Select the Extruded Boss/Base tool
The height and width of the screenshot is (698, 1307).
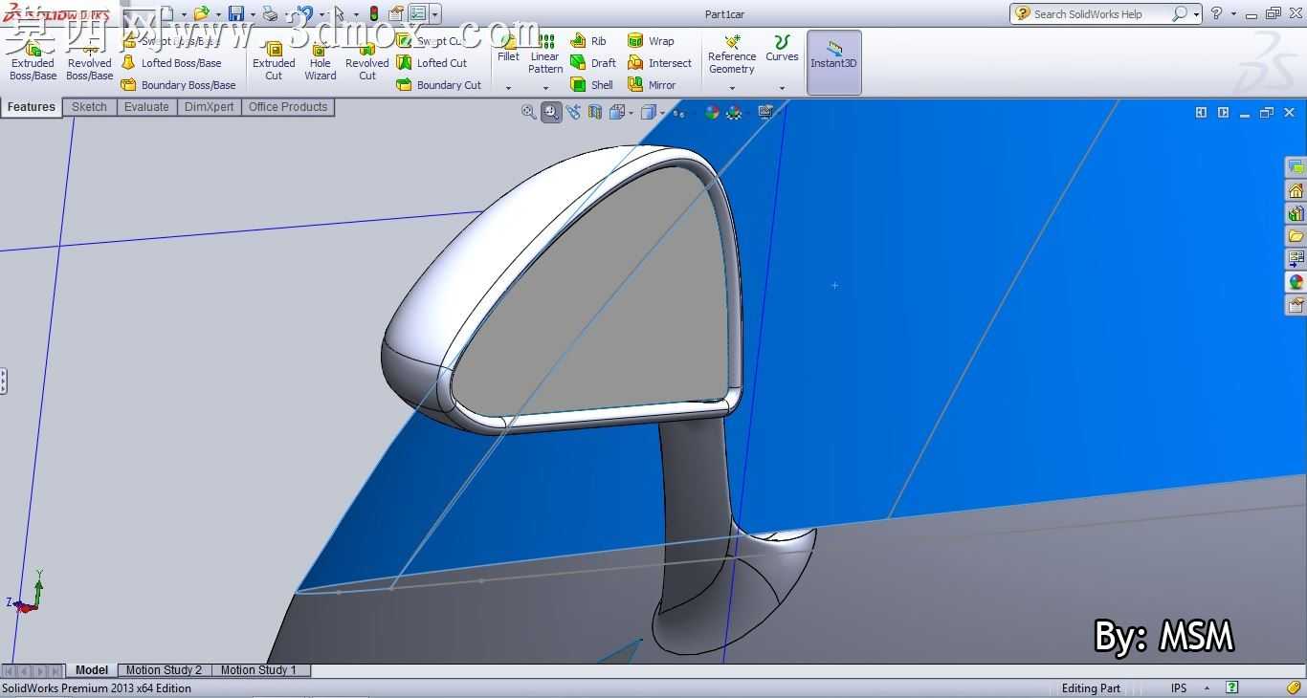tap(33, 61)
